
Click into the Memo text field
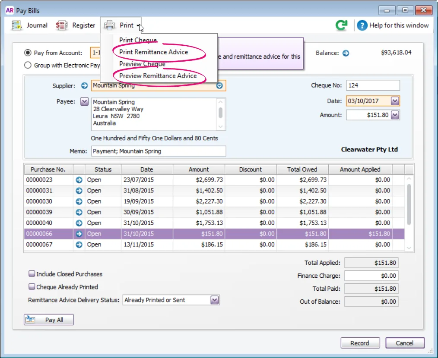click(x=159, y=151)
